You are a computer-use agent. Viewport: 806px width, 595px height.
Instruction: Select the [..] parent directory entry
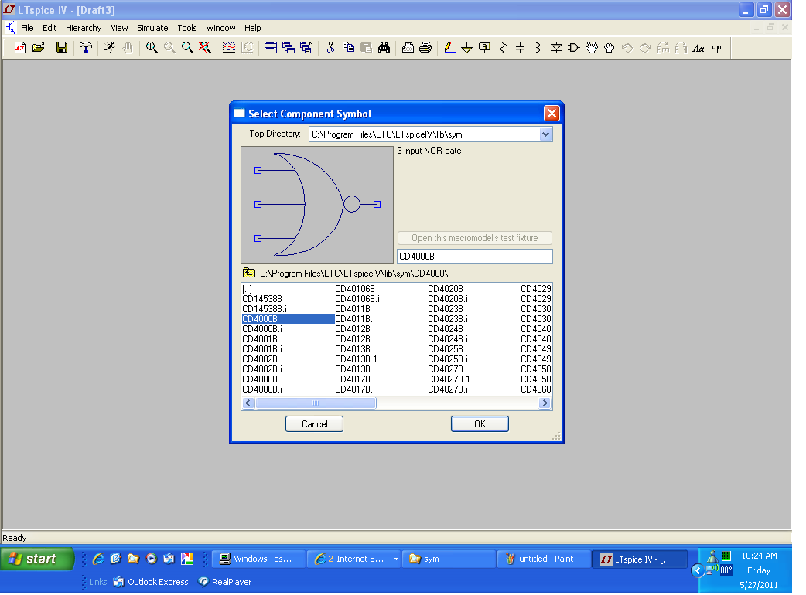[x=248, y=289]
